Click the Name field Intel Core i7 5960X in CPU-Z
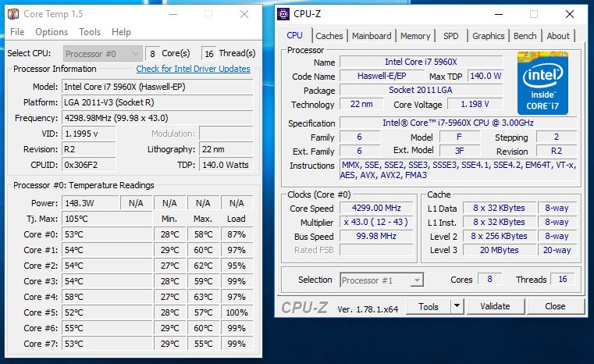 pos(421,62)
